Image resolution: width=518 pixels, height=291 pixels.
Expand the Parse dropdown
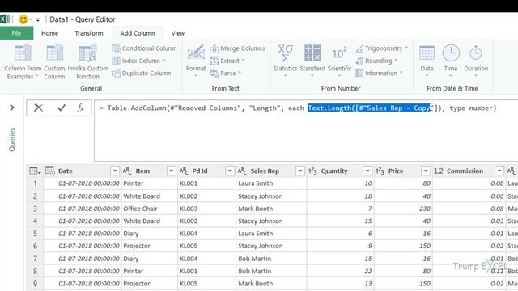[x=240, y=73]
